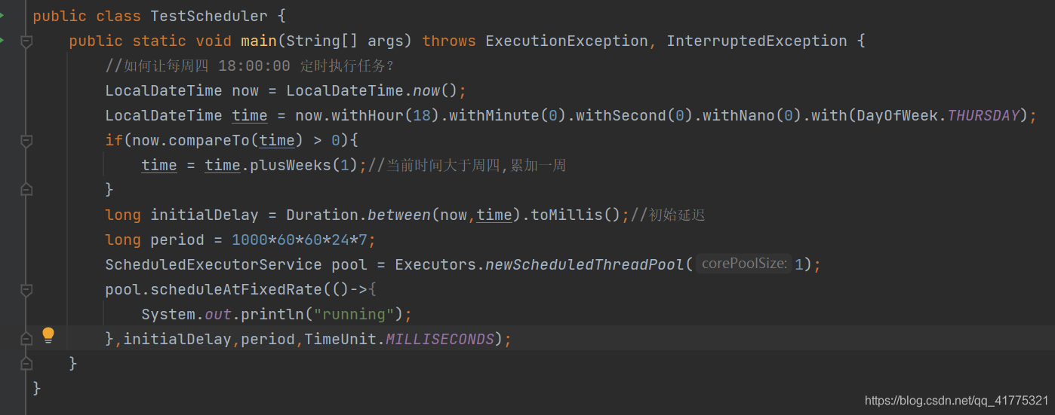The height and width of the screenshot is (415, 1055).
Task: Click the corePoolSize parameter hint
Action: click(x=744, y=264)
